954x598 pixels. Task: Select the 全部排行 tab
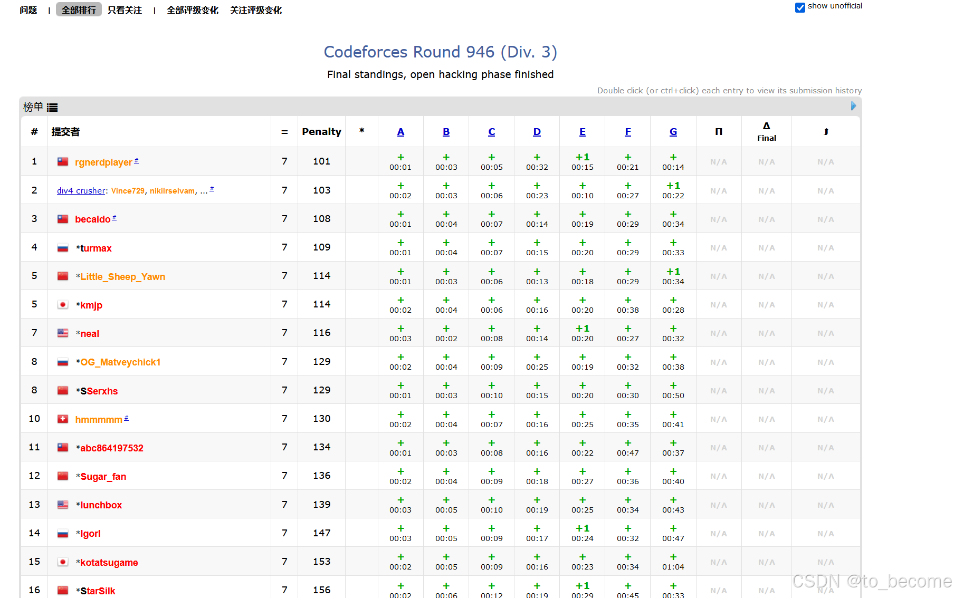click(x=79, y=10)
